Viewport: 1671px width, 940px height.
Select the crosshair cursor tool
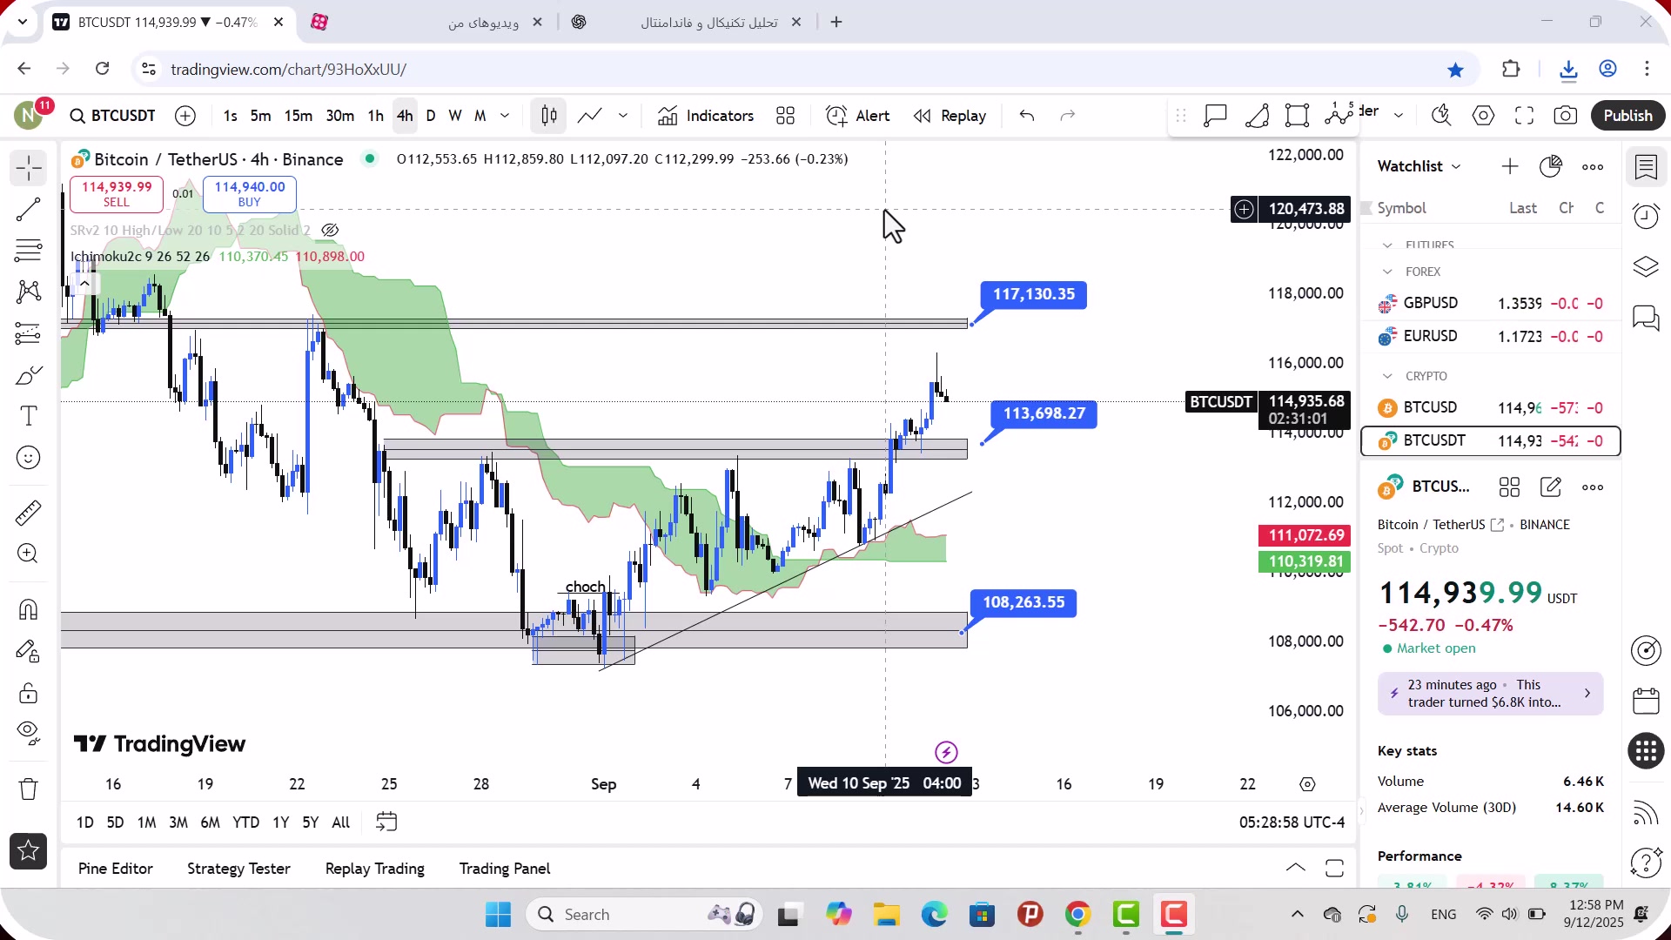coord(28,168)
